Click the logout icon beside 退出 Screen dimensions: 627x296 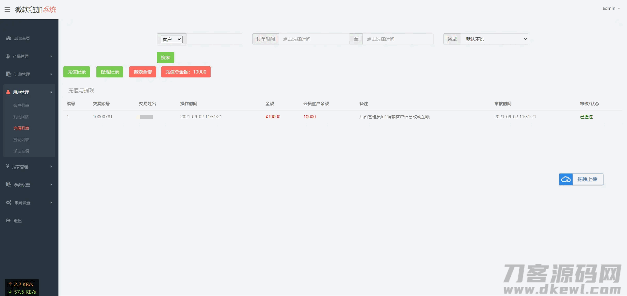8,221
